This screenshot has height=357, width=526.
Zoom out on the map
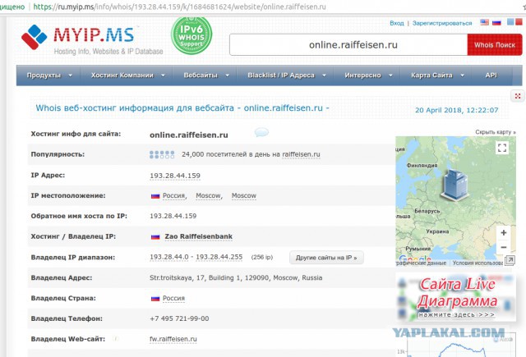pyautogui.click(x=503, y=248)
